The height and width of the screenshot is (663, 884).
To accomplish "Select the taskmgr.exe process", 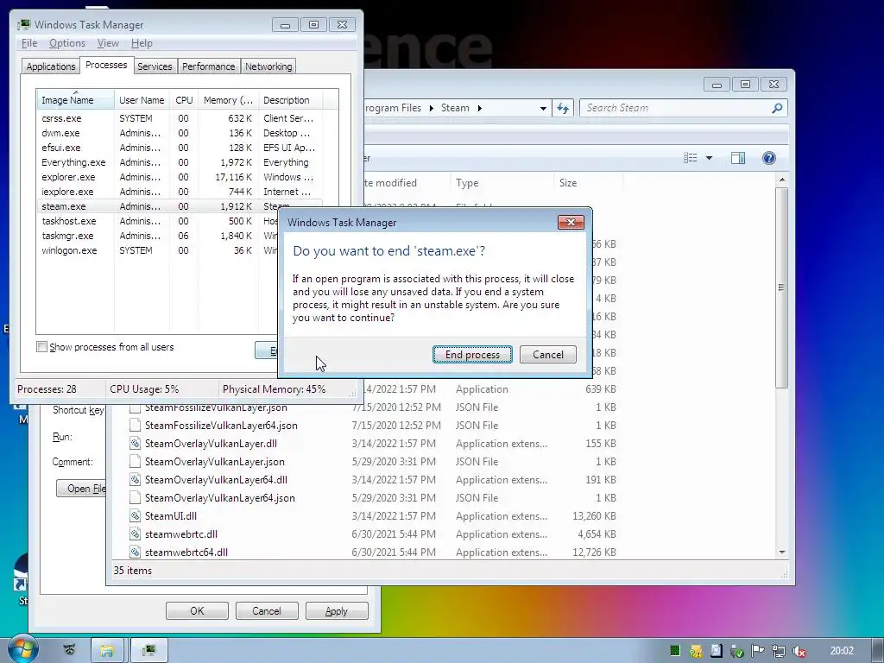I will [158, 236].
